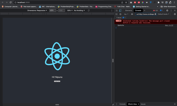This screenshot has width=177, height=106.
Task: Go back to the previous page
Action: coord(3,2)
